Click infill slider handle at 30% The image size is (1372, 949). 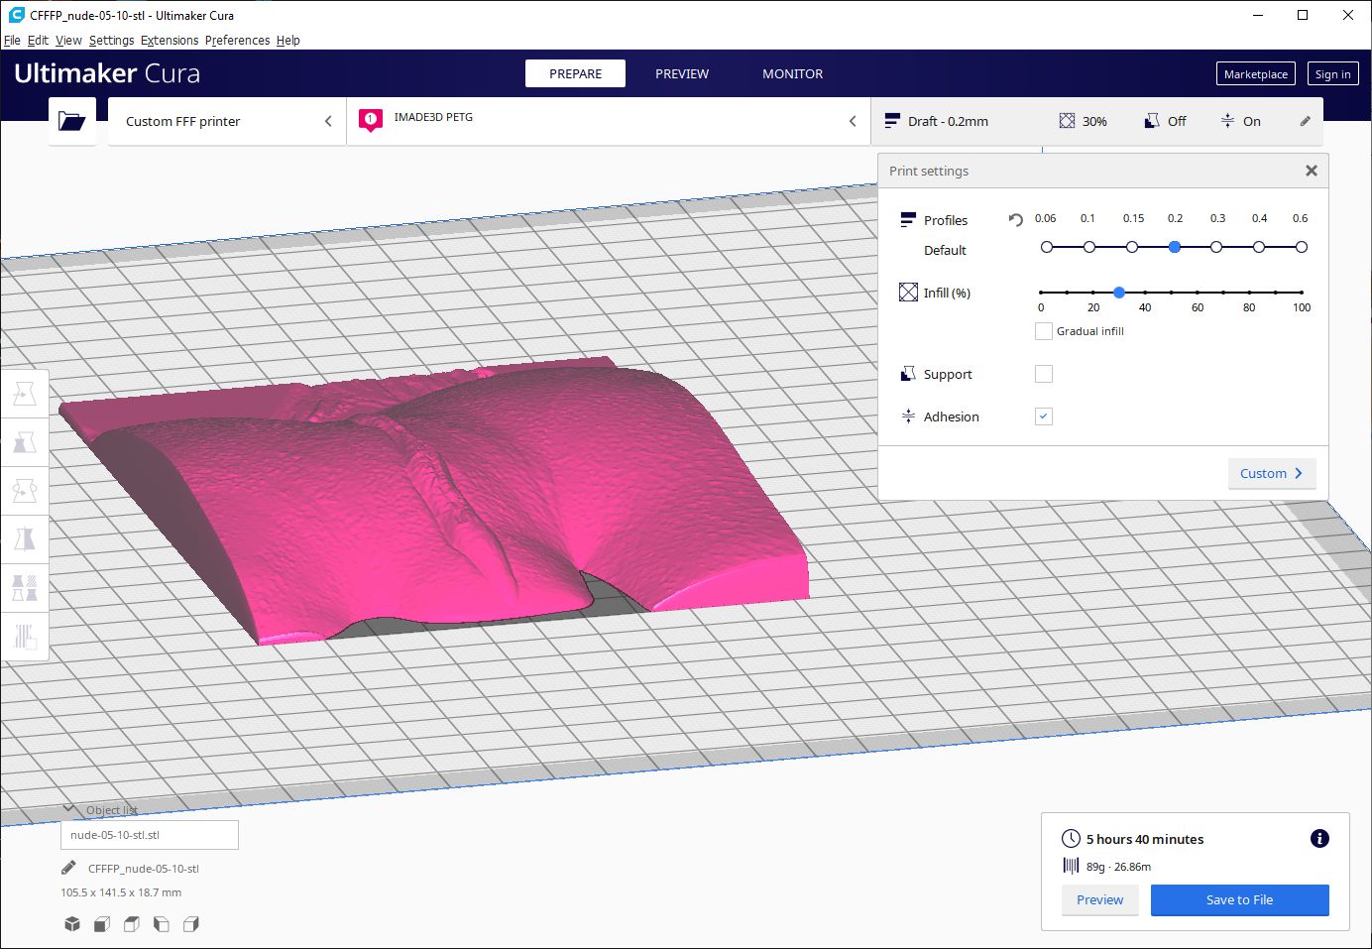click(x=1119, y=293)
